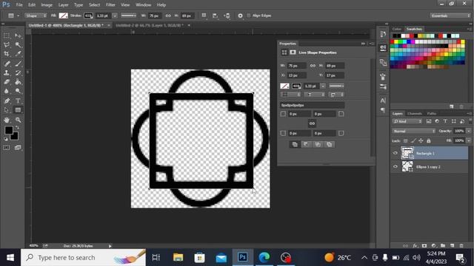Open the Essentials workspace dropdown
The height and width of the screenshot is (266, 474).
pyautogui.click(x=450, y=16)
